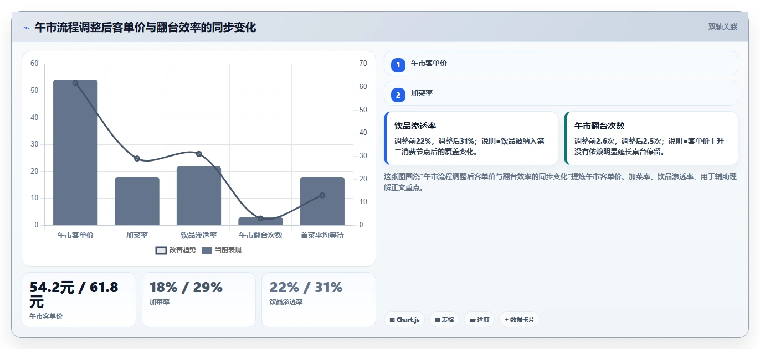The height and width of the screenshot is (349, 760).
Task: Toggle the 当前表现 legend item
Action: pyautogui.click(x=221, y=250)
